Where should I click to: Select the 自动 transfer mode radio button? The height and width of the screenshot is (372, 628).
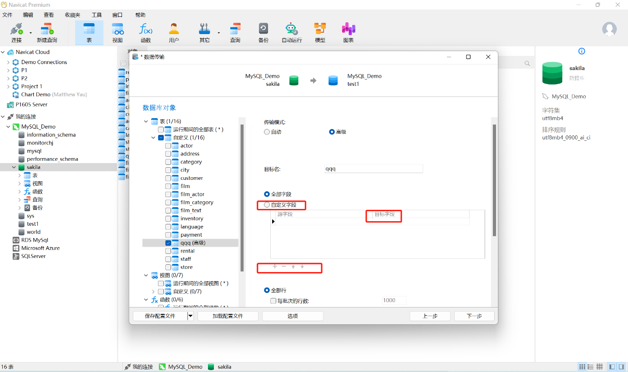[267, 132]
